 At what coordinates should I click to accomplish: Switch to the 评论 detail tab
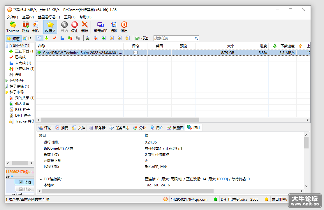[x=45, y=128]
